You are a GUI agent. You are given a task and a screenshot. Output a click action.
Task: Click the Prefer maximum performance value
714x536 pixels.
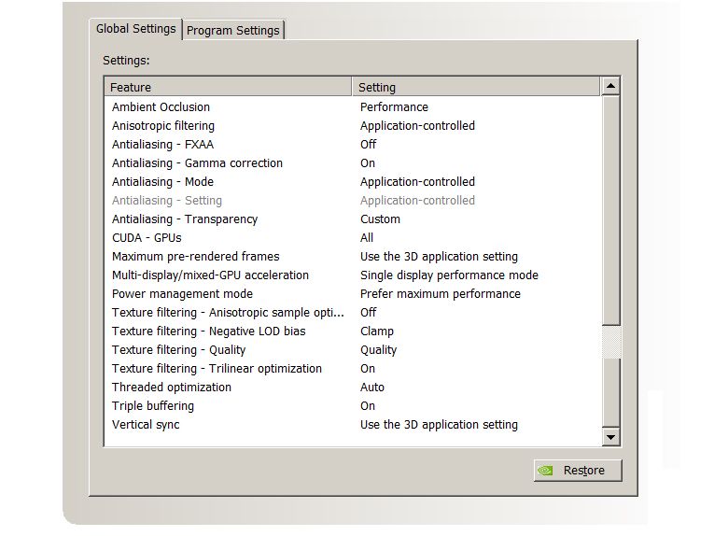[x=440, y=294]
